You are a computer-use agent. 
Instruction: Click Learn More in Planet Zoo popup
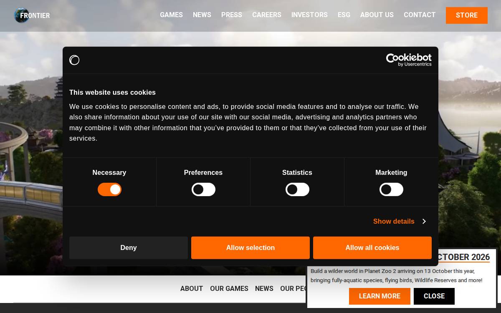click(380, 296)
